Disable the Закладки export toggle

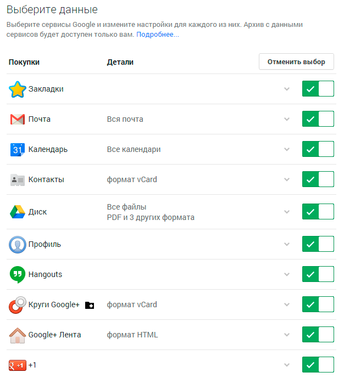[x=318, y=89]
